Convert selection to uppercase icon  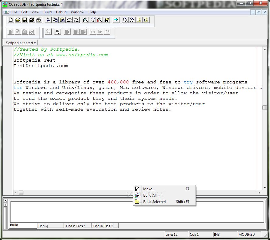tap(125, 20)
